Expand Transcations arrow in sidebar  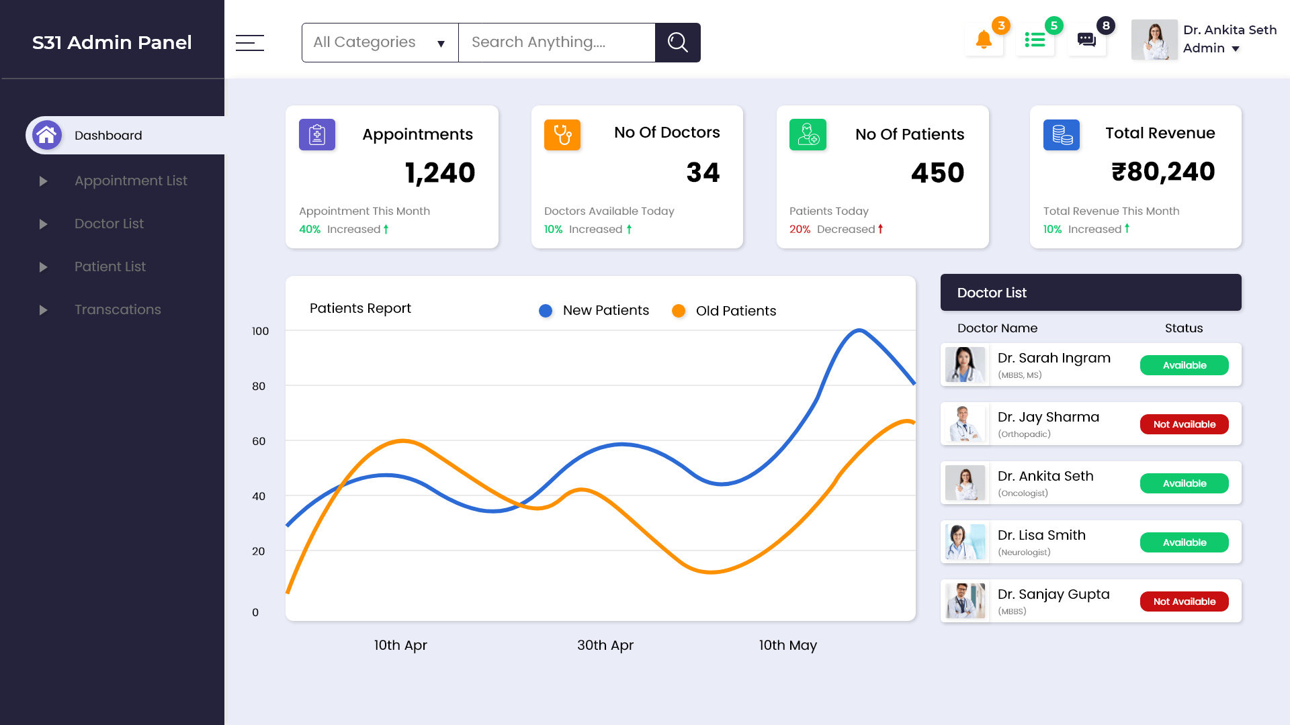coord(43,310)
